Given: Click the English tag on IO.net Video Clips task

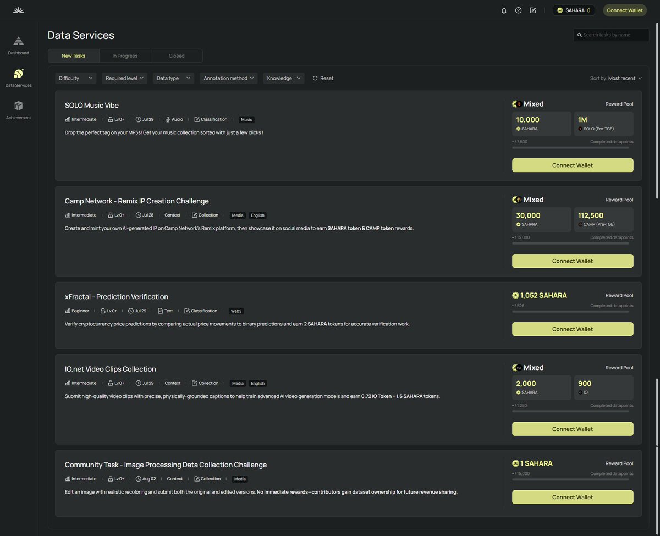Looking at the screenshot, I should pos(257,383).
